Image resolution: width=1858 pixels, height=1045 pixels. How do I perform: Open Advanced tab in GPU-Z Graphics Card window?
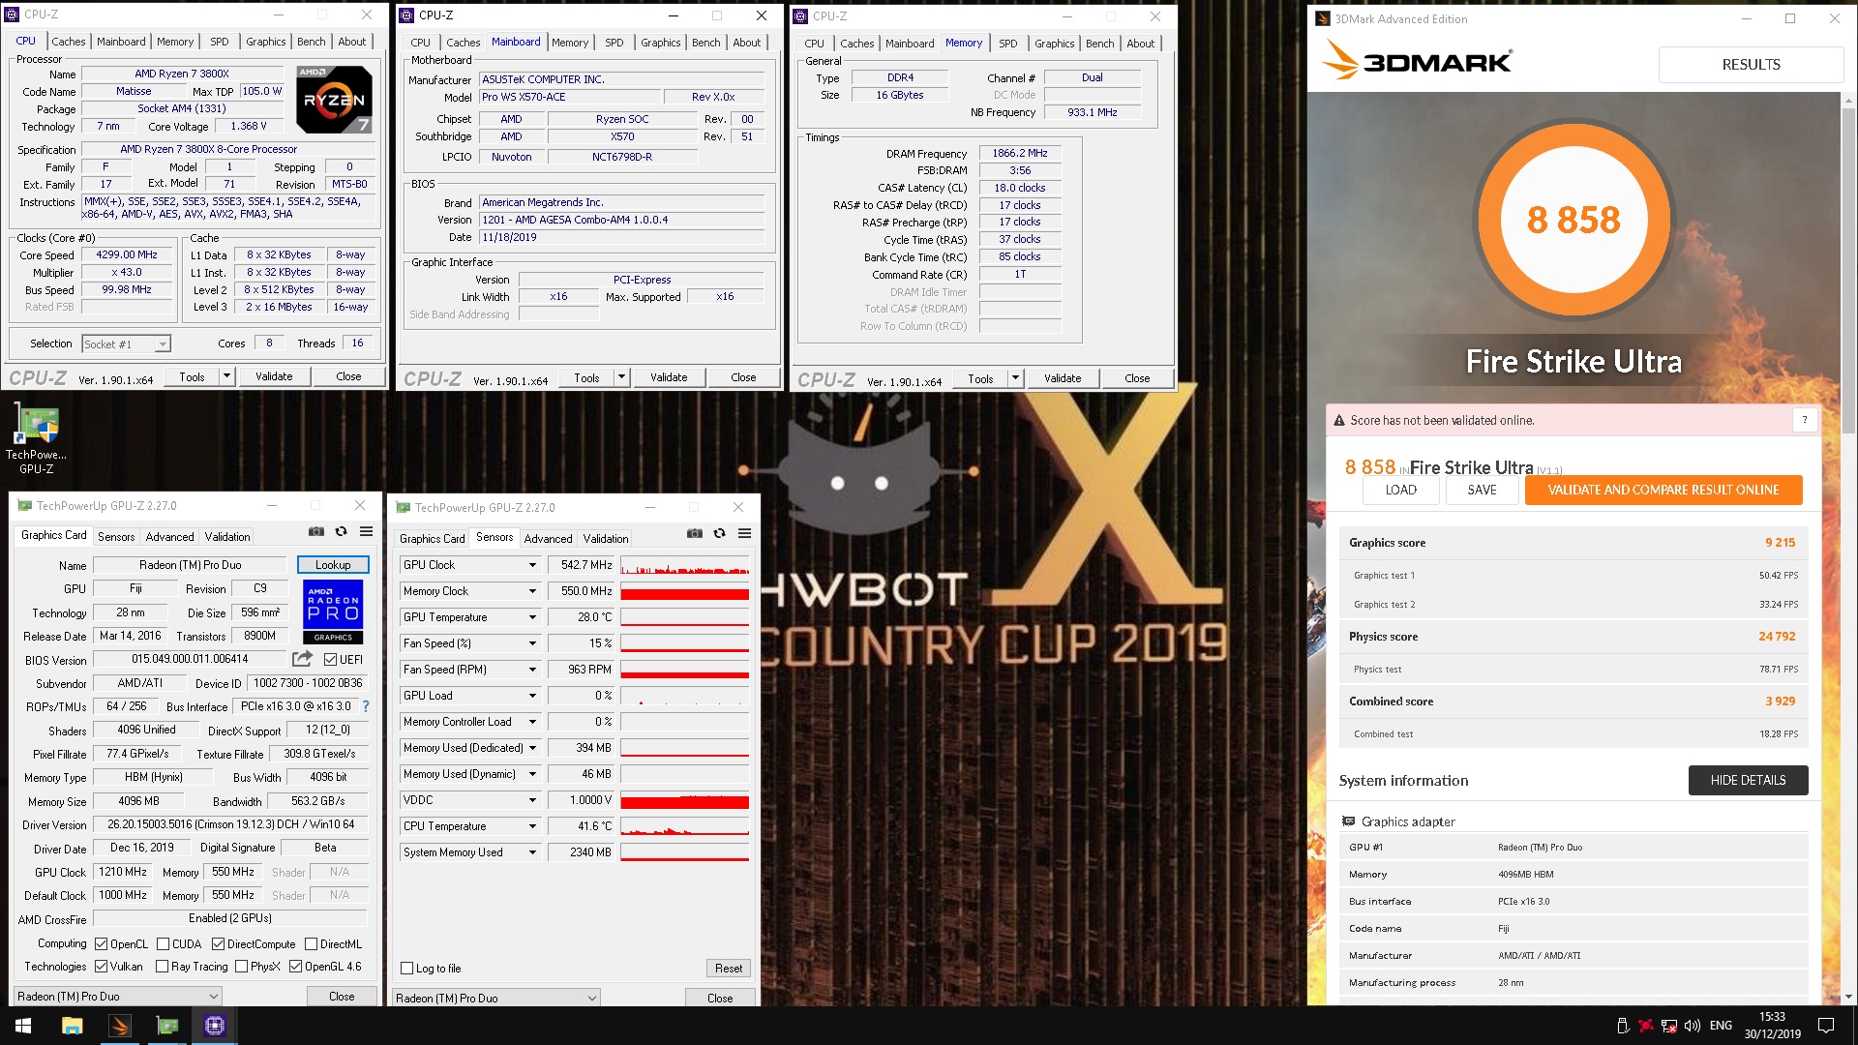[x=170, y=537]
